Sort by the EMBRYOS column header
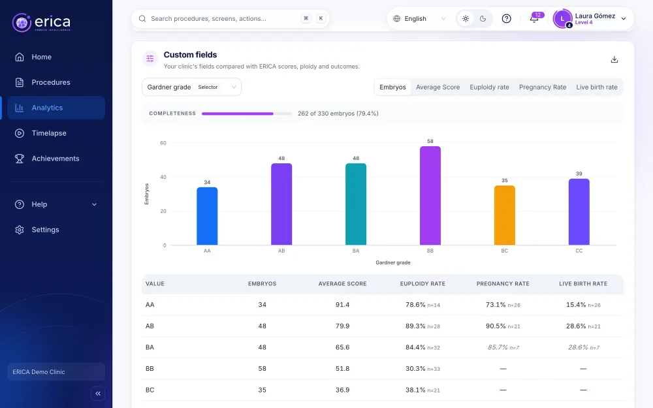The image size is (653, 408). point(262,284)
